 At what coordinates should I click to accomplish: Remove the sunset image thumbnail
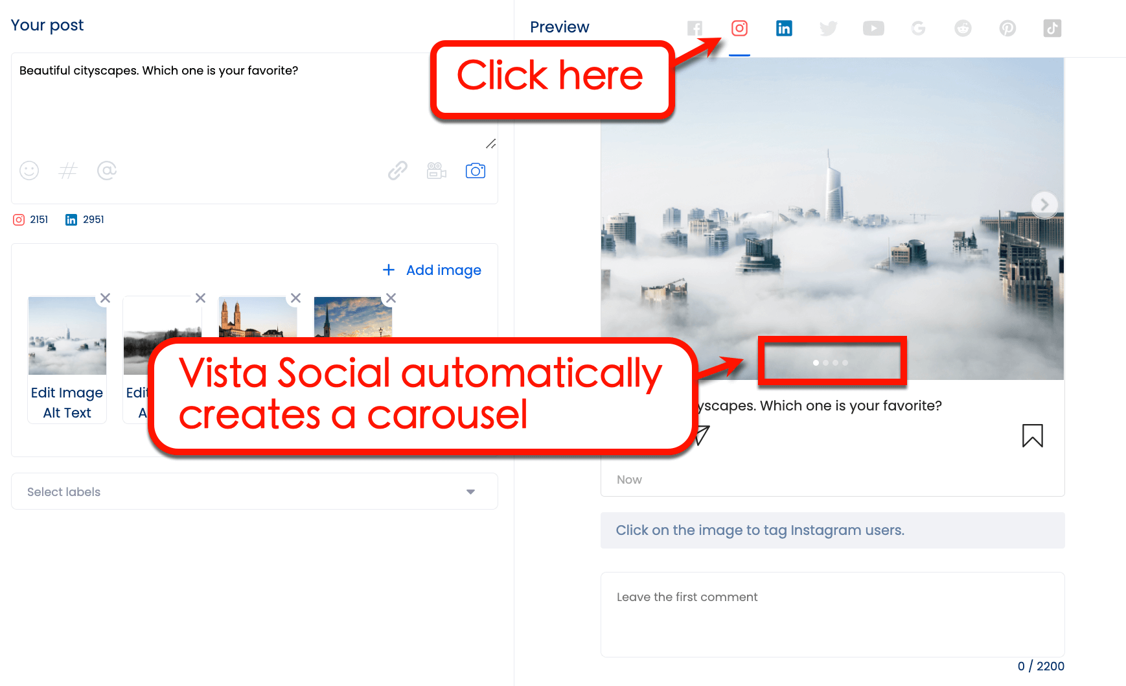pyautogui.click(x=390, y=298)
